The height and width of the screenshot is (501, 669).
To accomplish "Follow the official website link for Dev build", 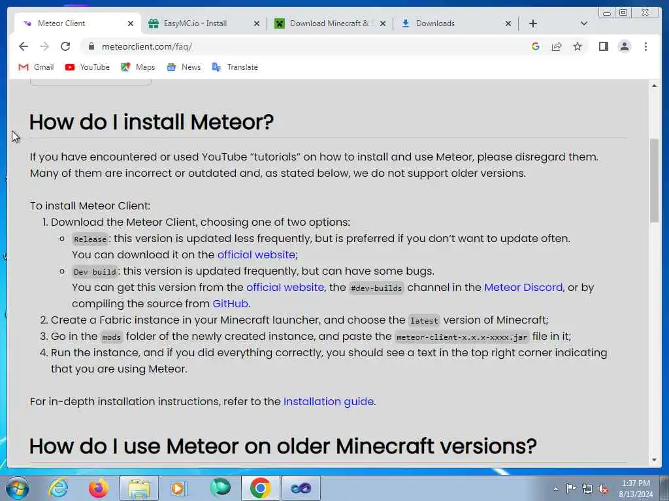I will point(285,288).
